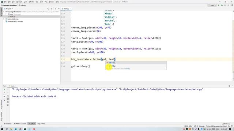Open the Project view selector dropdown
Viewport: 234px width, 131px height.
click(8, 9)
